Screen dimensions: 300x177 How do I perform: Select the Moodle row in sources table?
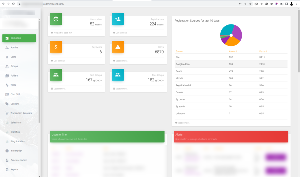pos(231,78)
